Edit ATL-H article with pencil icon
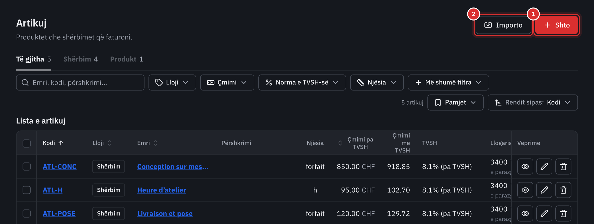This screenshot has width=594, height=224. tap(544, 190)
